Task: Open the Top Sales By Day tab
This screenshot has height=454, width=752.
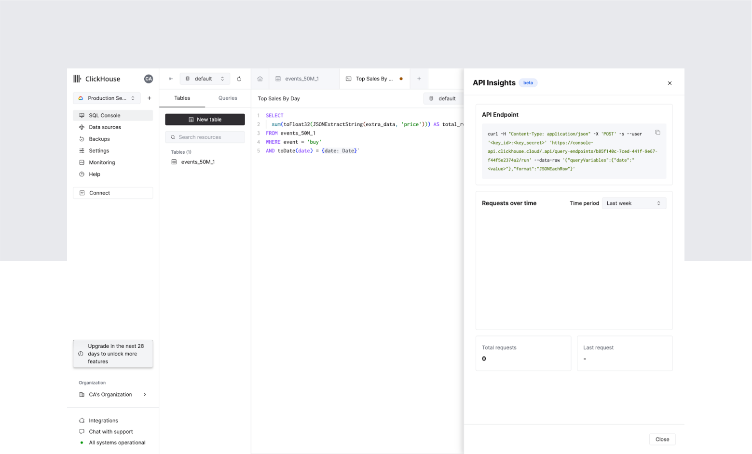Action: pos(374,79)
